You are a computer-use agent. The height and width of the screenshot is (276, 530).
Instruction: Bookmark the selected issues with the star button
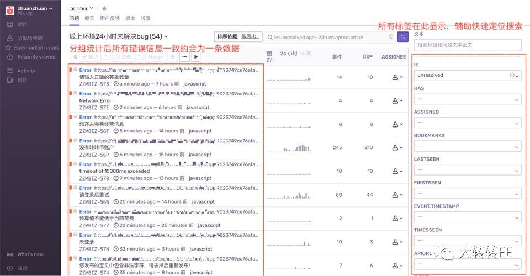pos(172,57)
